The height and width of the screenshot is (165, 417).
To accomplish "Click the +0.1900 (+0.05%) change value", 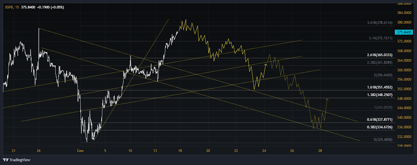I will (x=51, y=7).
